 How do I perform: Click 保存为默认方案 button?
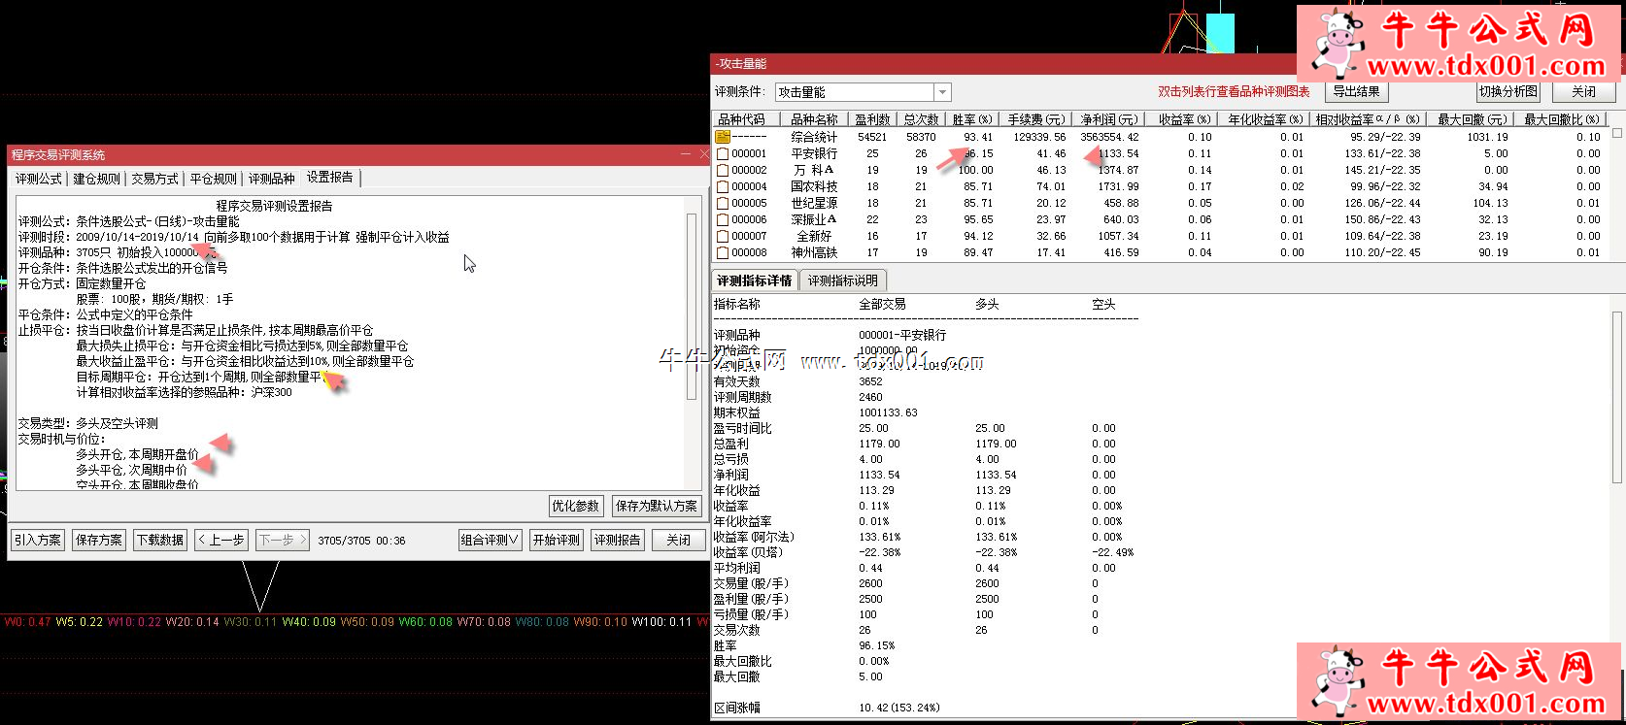(657, 506)
